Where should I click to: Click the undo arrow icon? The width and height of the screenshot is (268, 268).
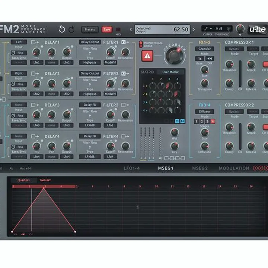pyautogui.click(x=62, y=29)
